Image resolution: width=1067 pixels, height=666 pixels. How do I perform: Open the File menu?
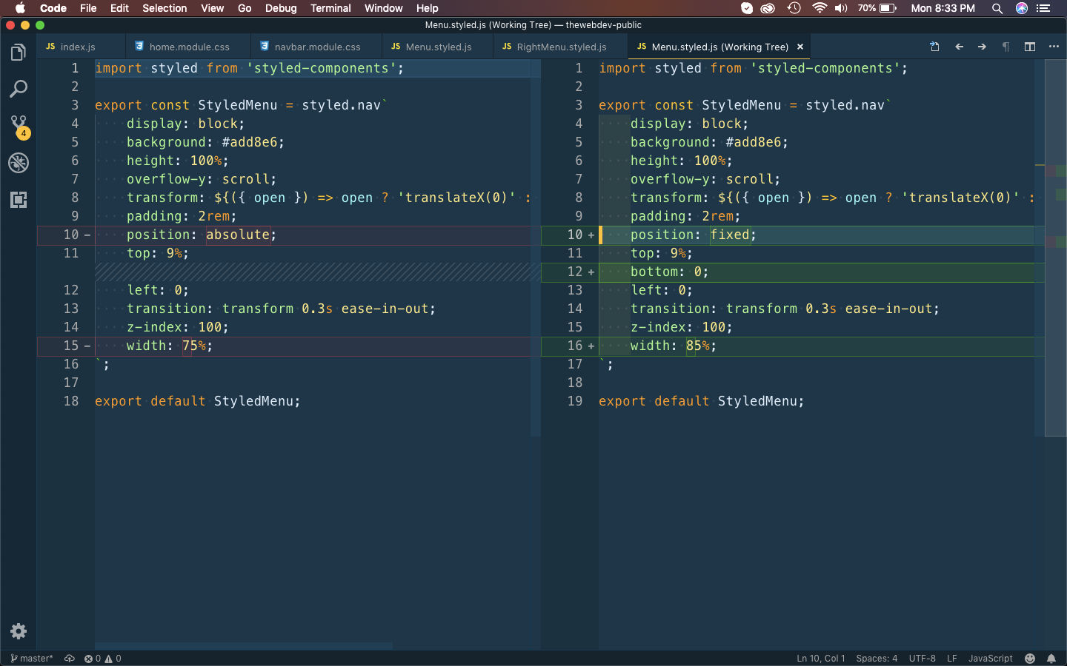tap(88, 8)
